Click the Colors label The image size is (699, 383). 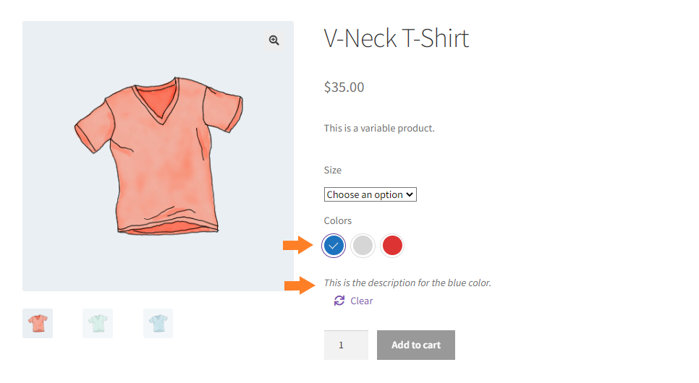pos(337,220)
